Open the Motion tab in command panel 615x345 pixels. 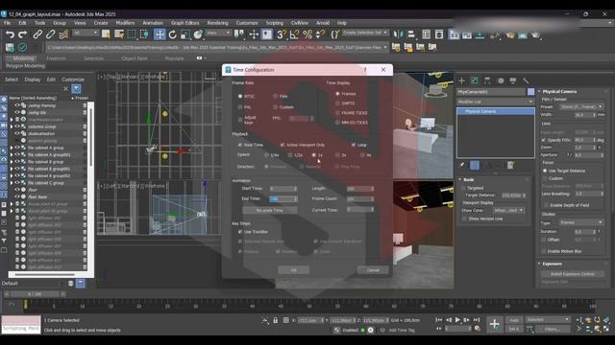click(501, 80)
